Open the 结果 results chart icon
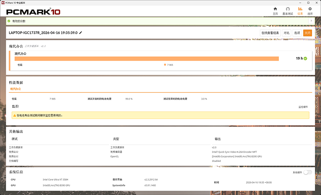This screenshot has height=195, width=321. (x=300, y=9)
